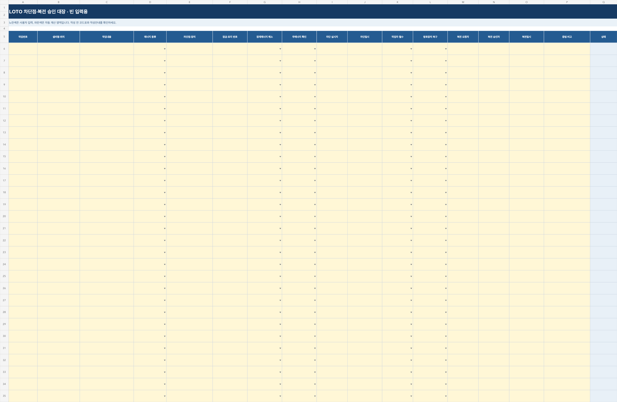Click the 복전 요청자 cell in row 19
The image size is (617, 402).
click(x=463, y=204)
